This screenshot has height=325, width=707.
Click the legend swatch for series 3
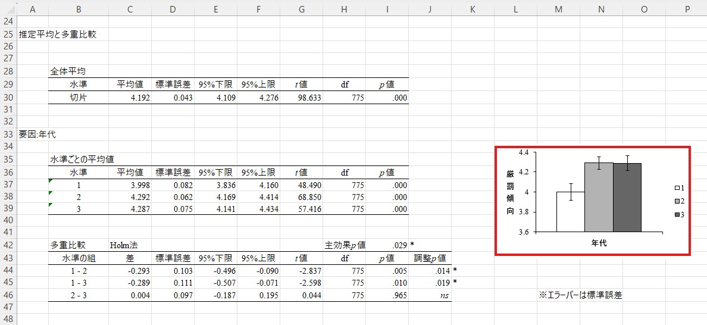coord(677,214)
